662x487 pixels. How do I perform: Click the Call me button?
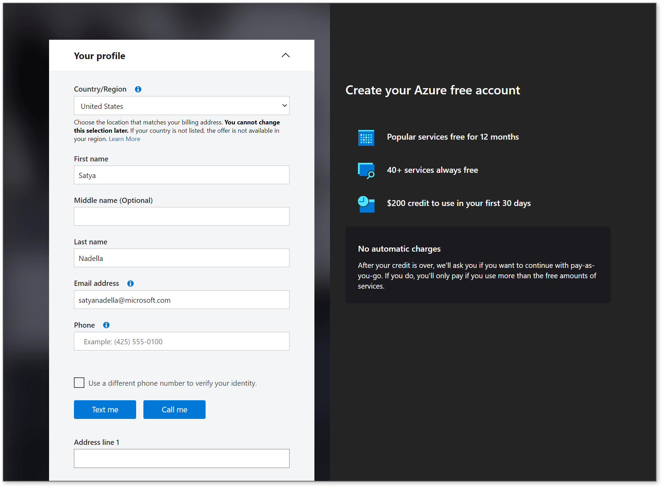(174, 410)
